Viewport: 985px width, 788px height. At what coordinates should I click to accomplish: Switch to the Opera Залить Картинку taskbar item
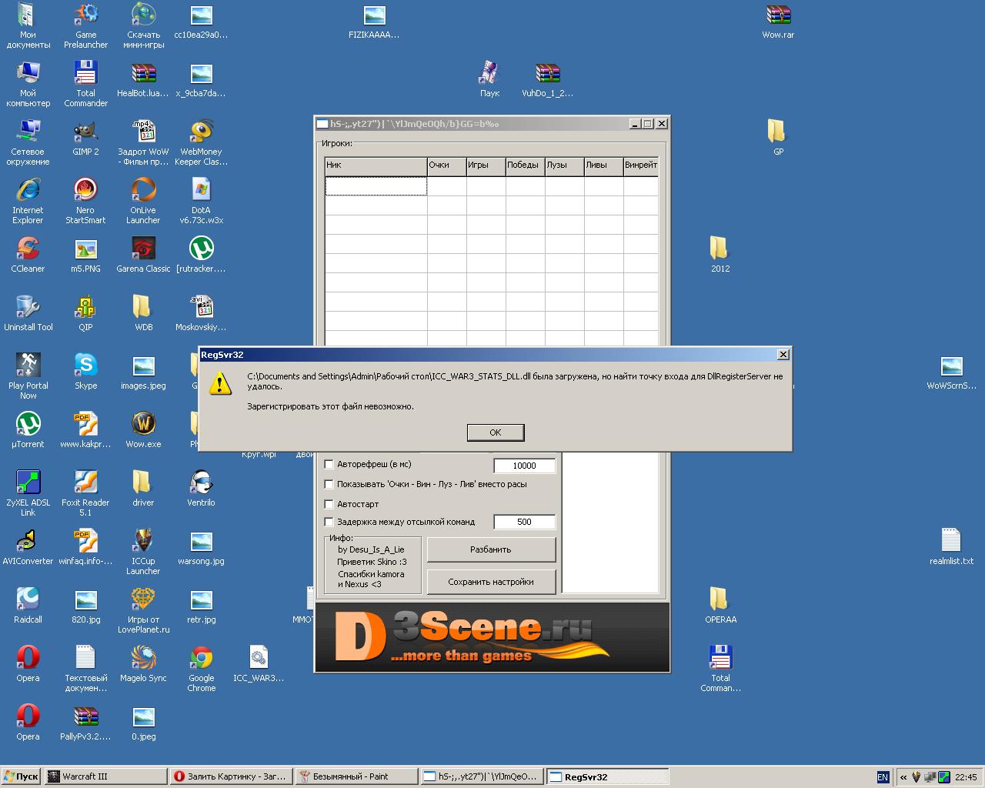pos(232,776)
